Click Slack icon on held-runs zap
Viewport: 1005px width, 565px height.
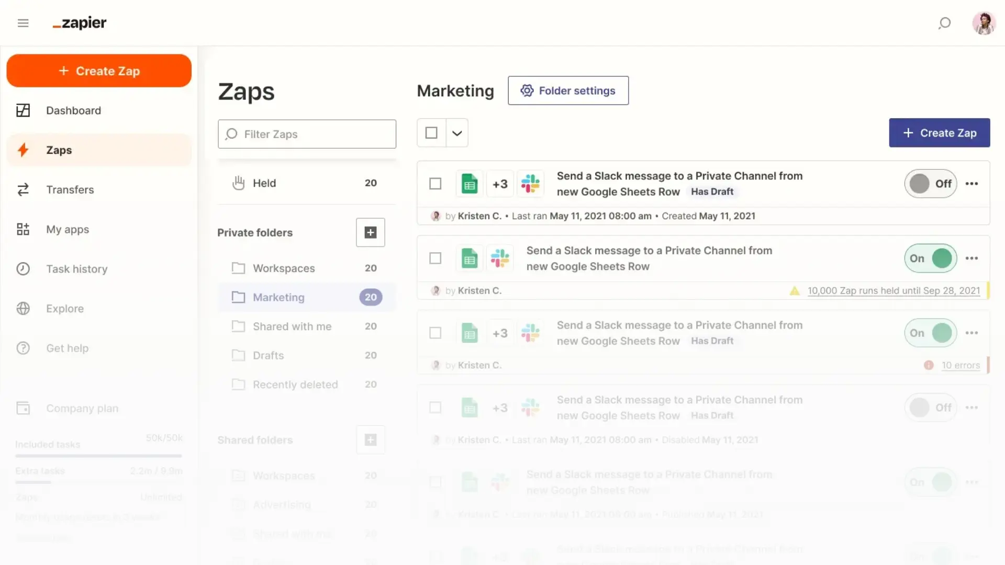pos(500,258)
